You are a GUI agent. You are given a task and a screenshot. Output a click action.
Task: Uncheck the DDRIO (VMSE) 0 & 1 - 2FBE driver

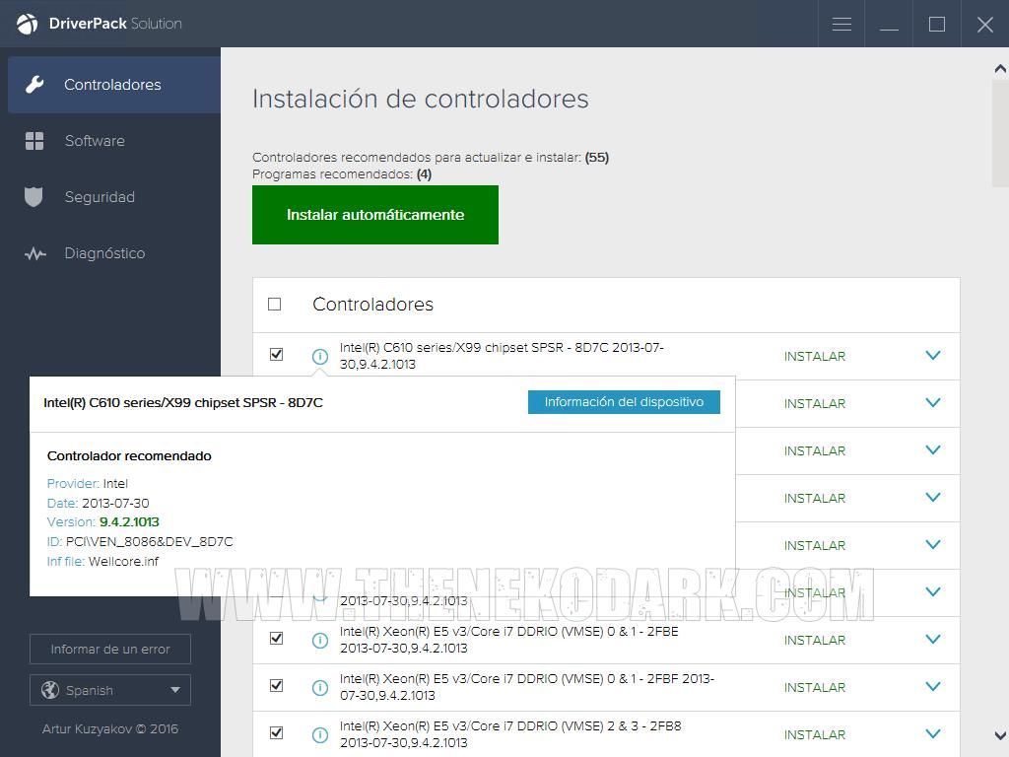277,638
